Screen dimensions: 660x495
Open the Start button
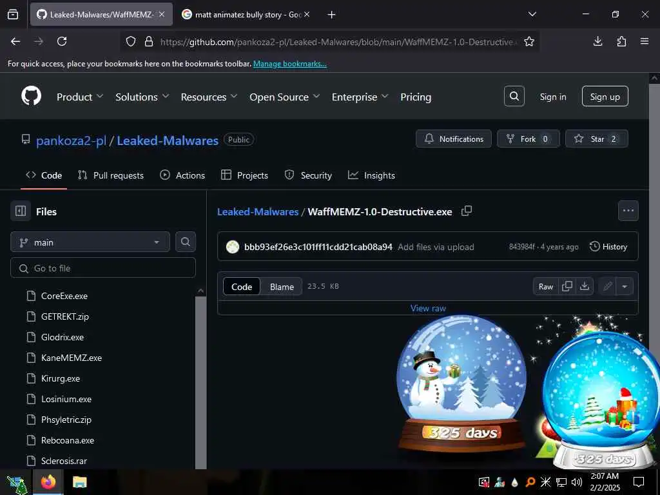pos(17,483)
